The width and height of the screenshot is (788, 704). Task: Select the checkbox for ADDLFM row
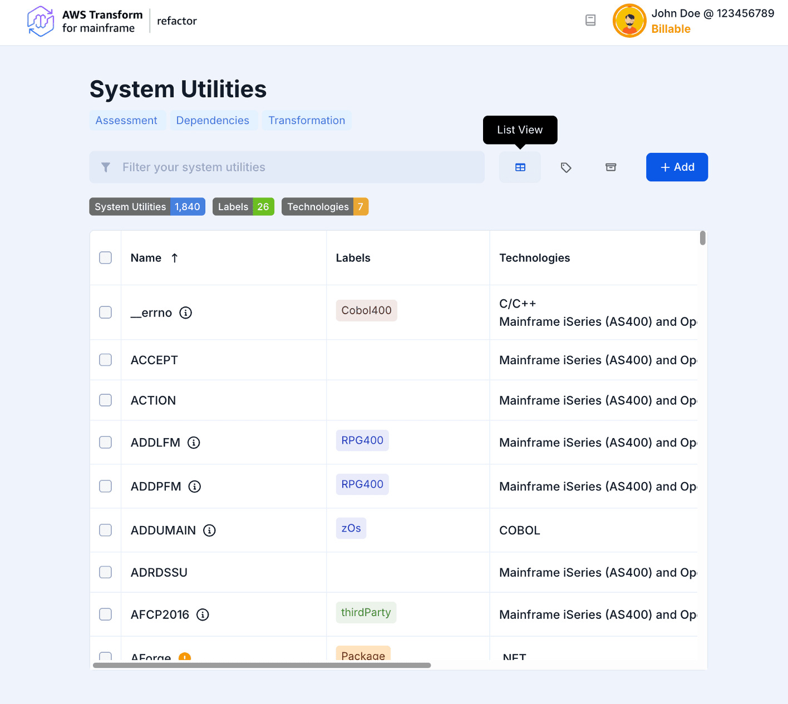(105, 442)
